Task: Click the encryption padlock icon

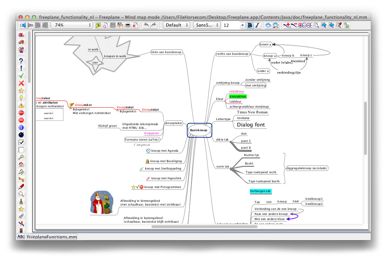Action: pyautogui.click(x=347, y=25)
